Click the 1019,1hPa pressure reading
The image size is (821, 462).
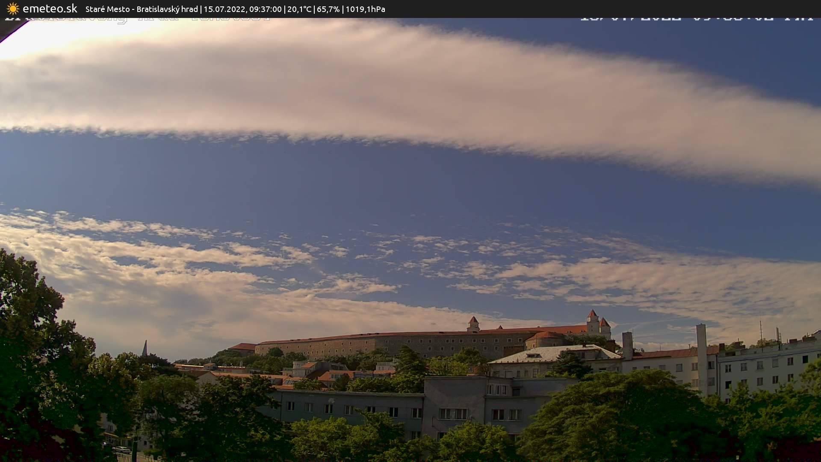click(365, 9)
